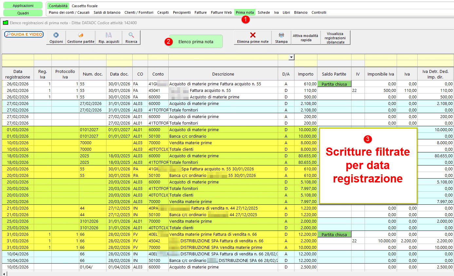Open the Libri menu

286,12
